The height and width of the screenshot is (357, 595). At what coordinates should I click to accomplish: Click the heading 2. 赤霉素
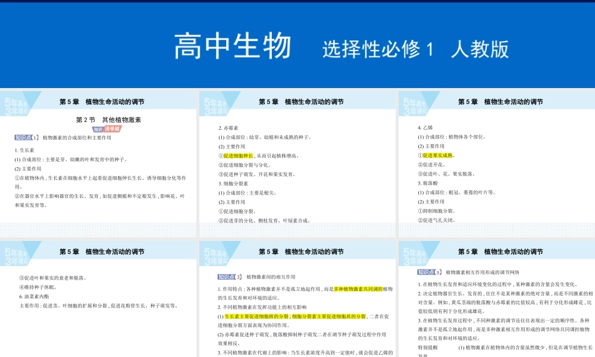click(x=228, y=128)
